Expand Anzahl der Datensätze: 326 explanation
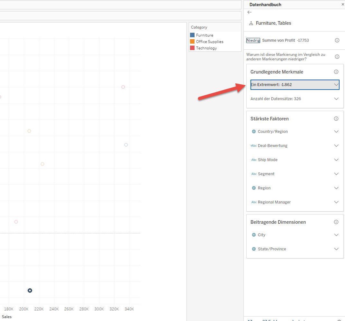Viewport: 345px width, 321px height. (x=336, y=99)
